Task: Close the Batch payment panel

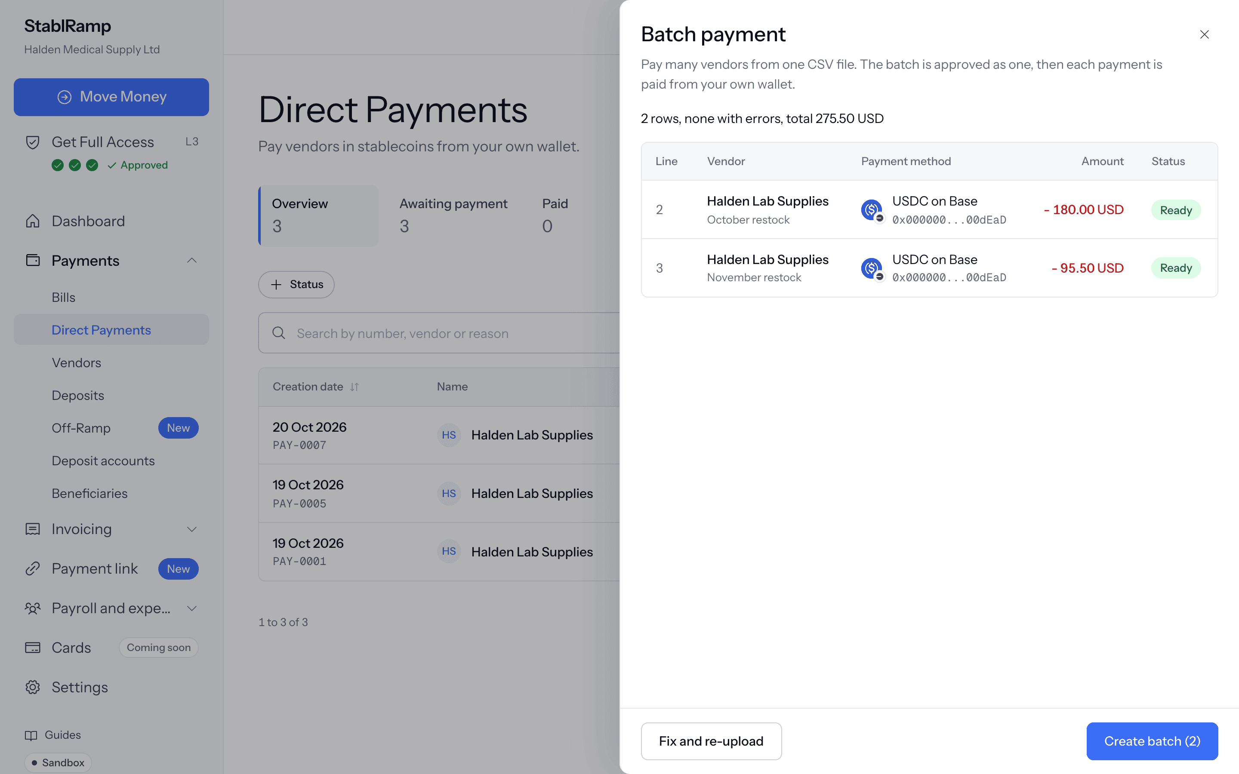Action: point(1204,34)
